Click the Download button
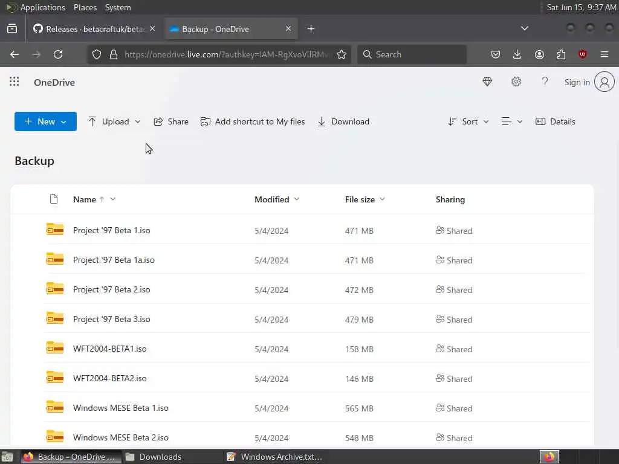This screenshot has height=464, width=619. [343, 121]
